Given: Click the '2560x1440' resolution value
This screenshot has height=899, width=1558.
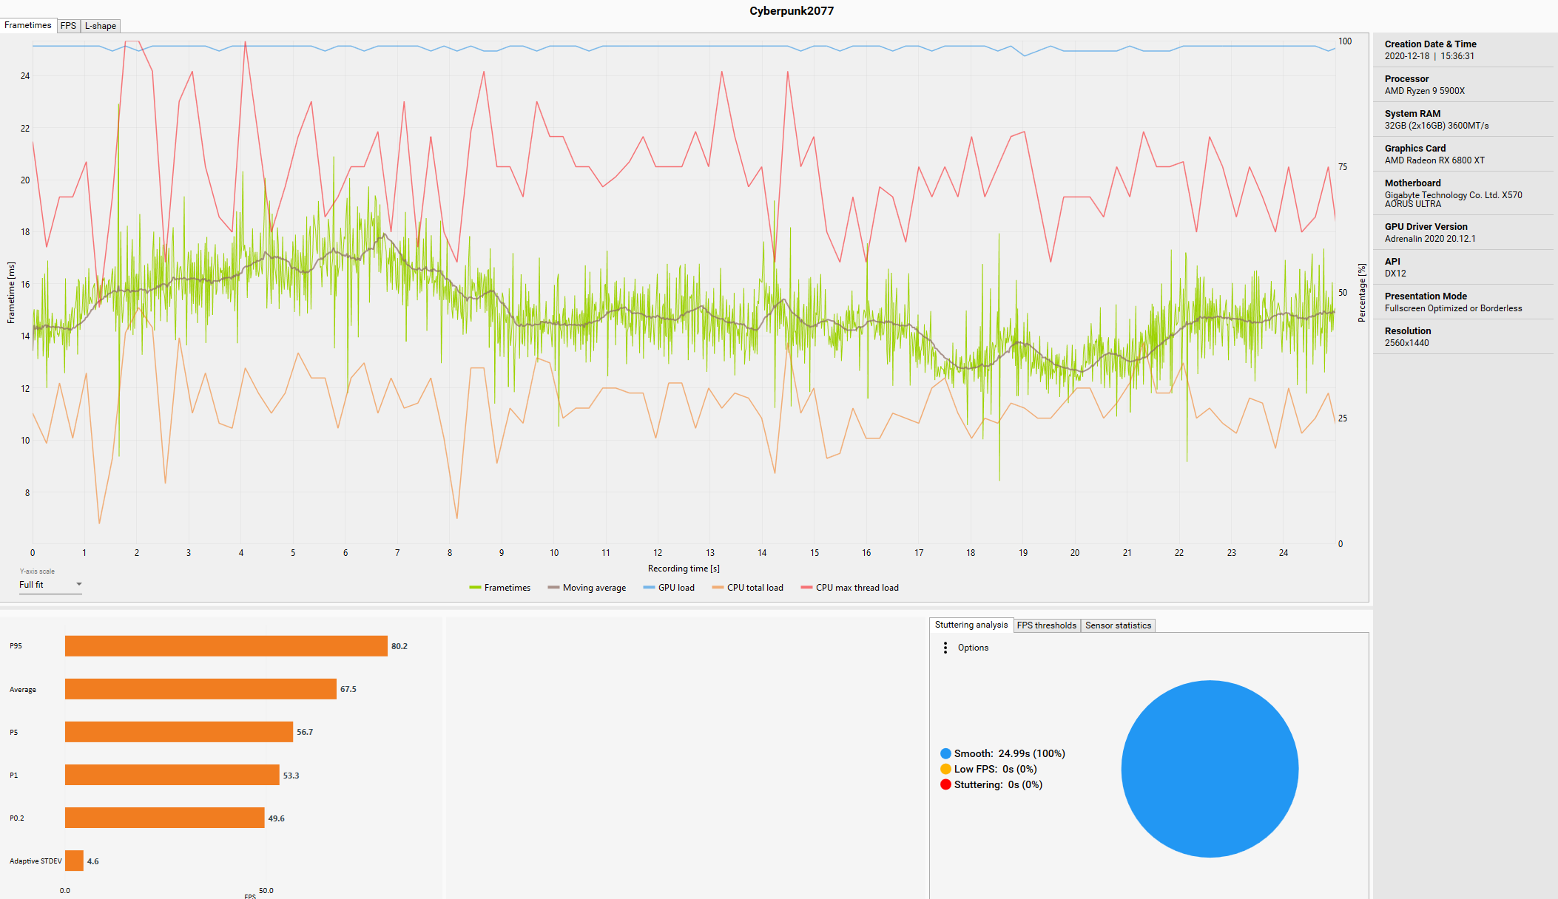Looking at the screenshot, I should point(1406,343).
